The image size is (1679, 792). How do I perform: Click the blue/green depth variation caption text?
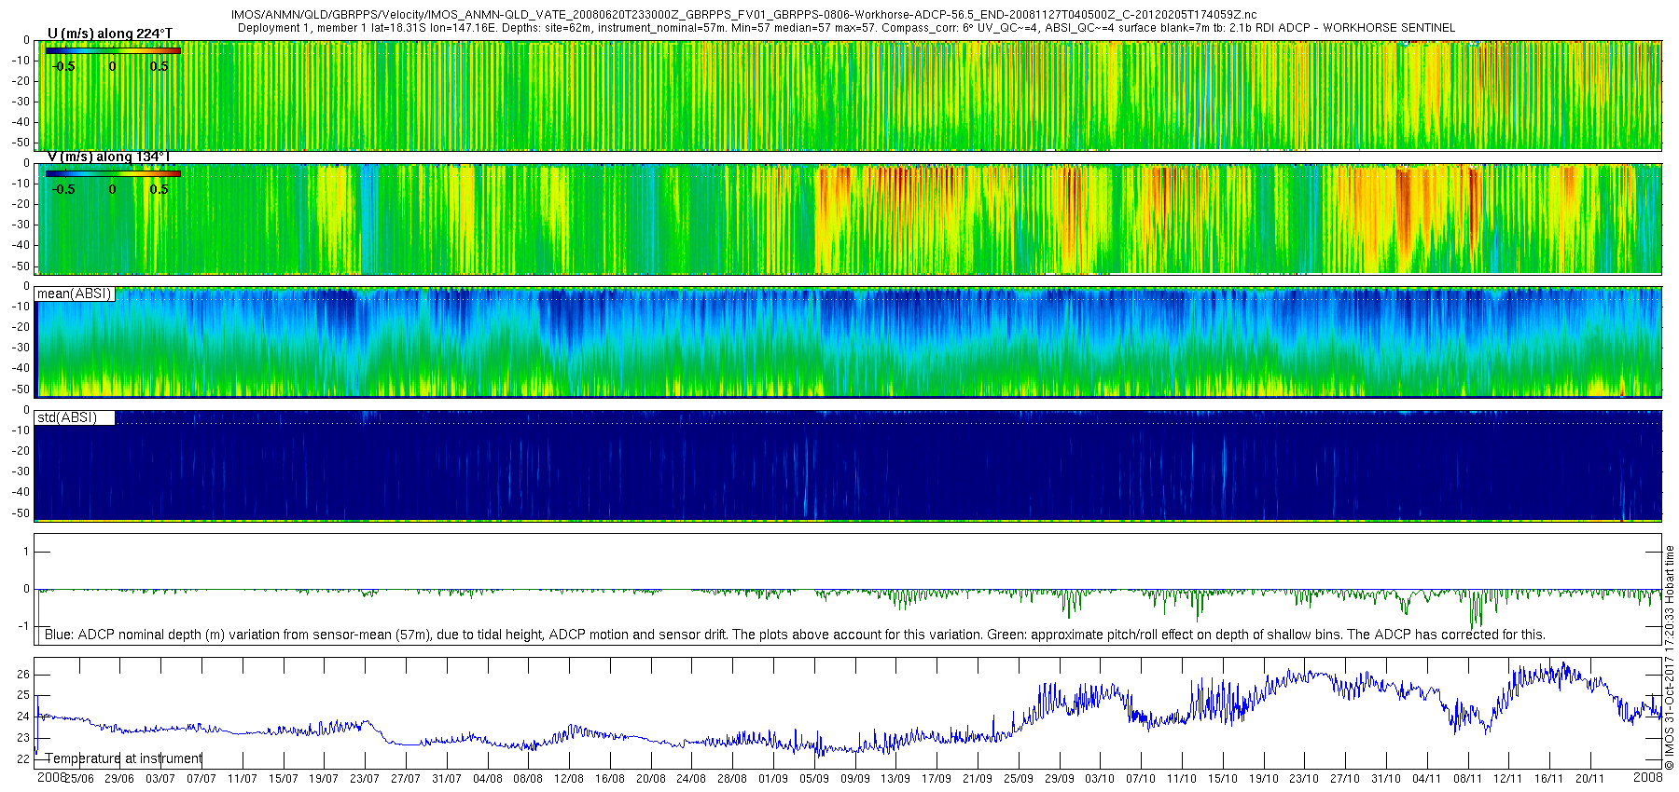[x=795, y=635]
